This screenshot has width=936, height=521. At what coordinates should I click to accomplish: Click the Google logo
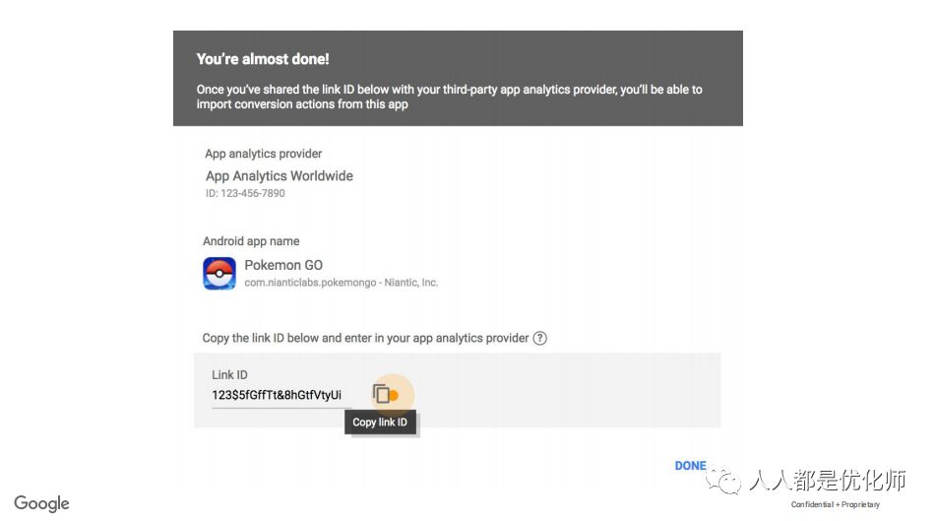[41, 503]
